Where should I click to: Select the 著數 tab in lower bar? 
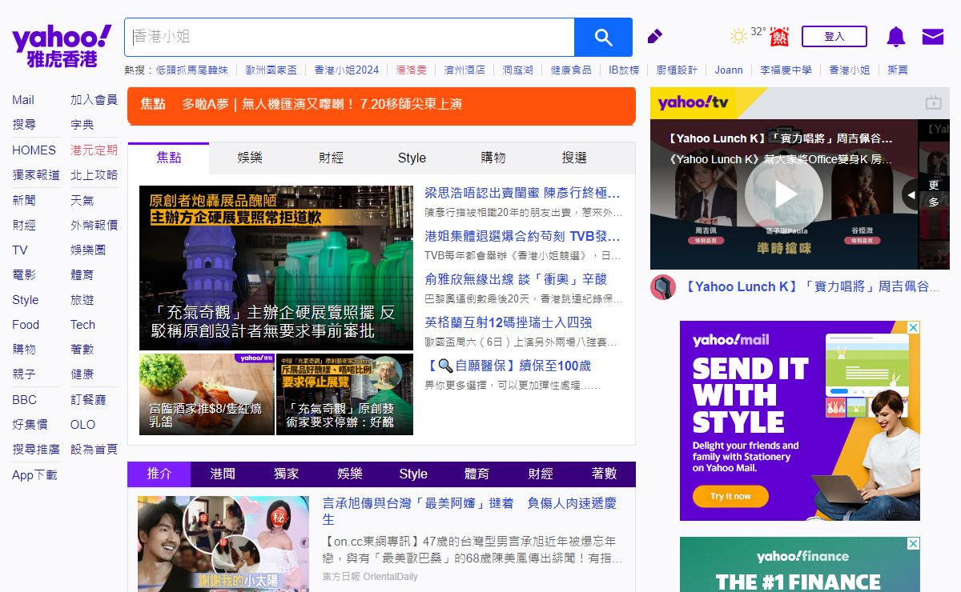click(x=604, y=474)
